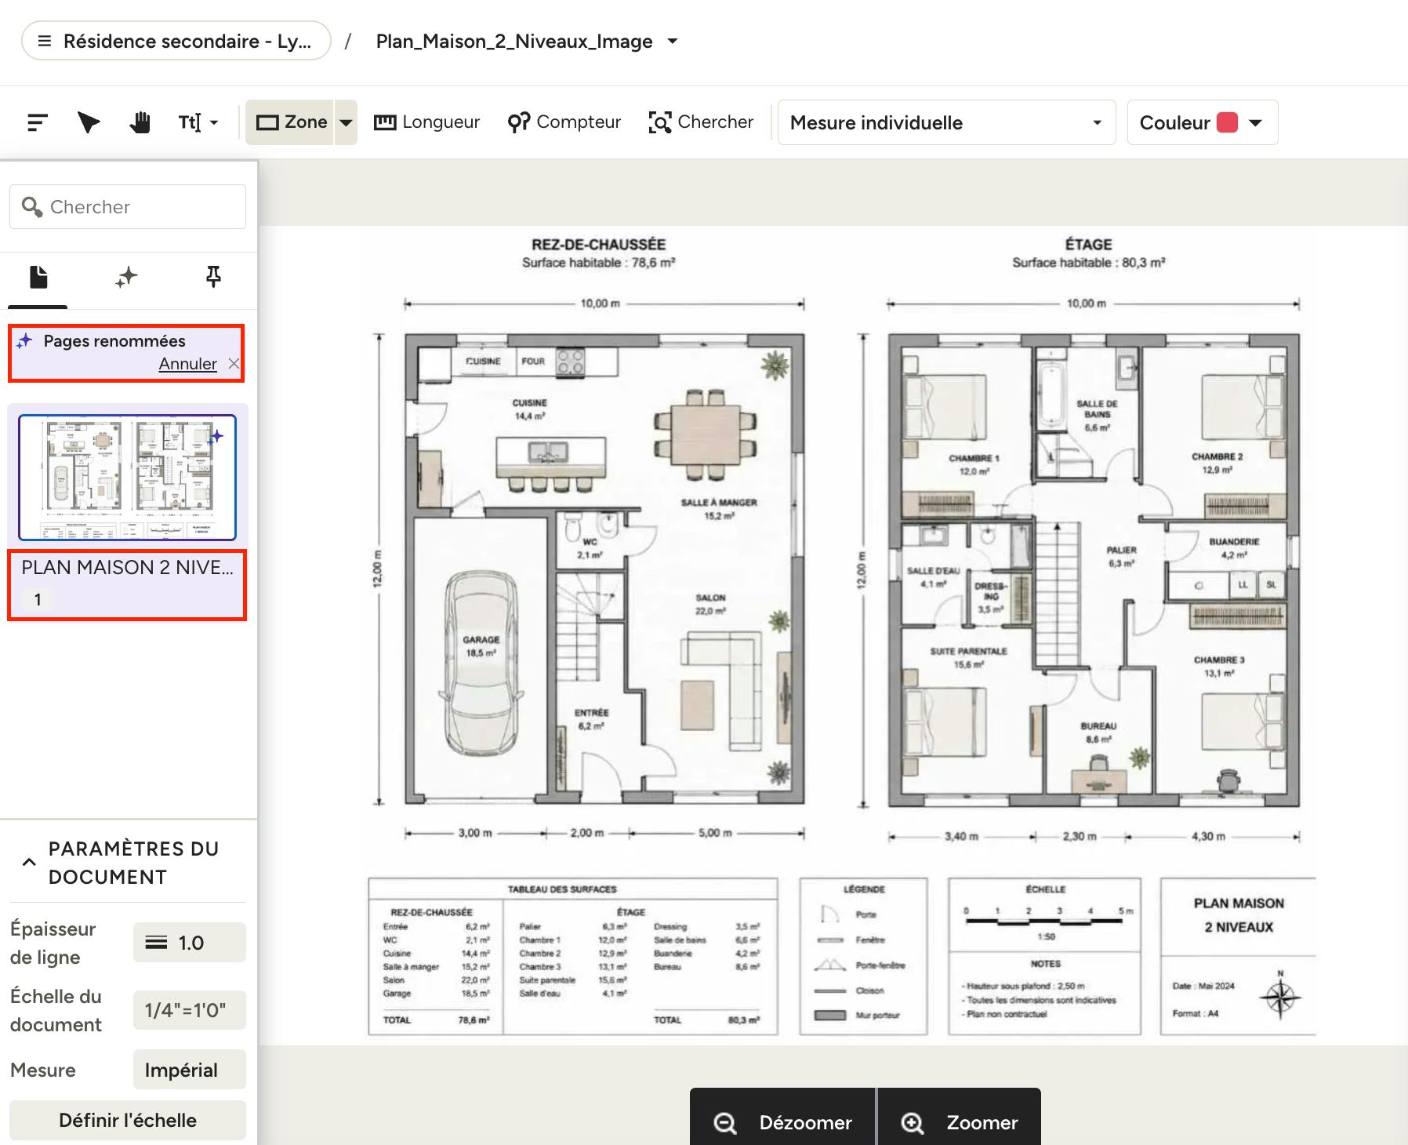Switch to the sparkle AI tab

[126, 277]
